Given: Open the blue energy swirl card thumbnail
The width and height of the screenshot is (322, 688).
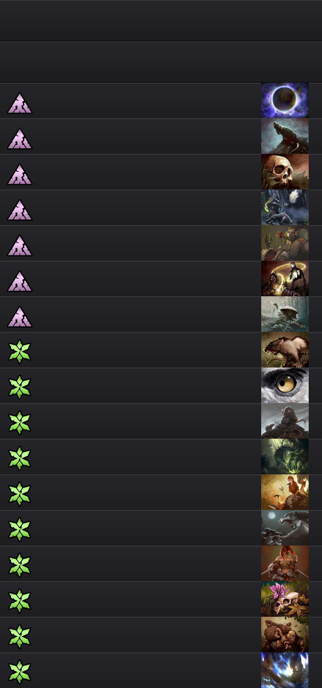Looking at the screenshot, I should 285,670.
